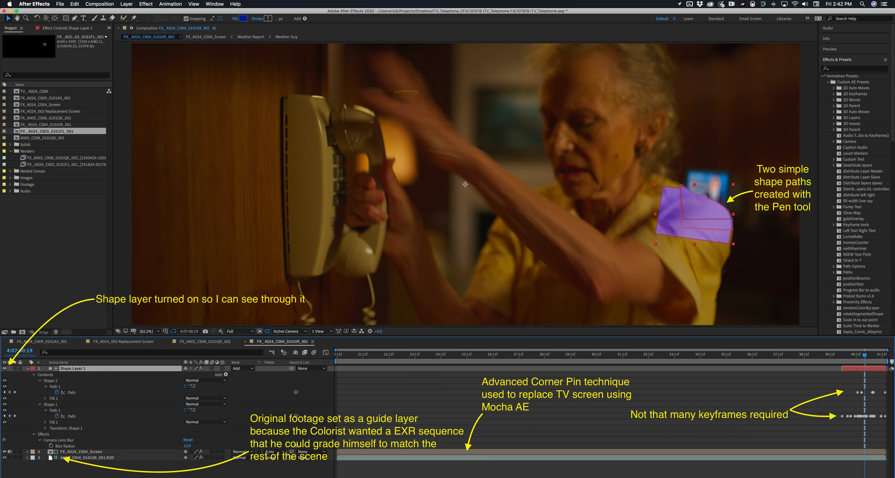Click the blue Fill color swatch
Image resolution: width=895 pixels, height=478 pixels.
[243, 19]
